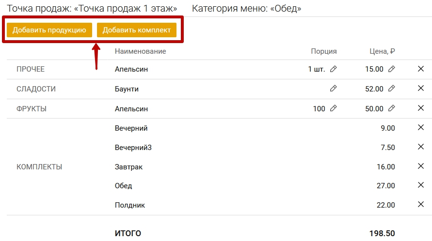Delete the Вечерний3 set

coord(421,147)
